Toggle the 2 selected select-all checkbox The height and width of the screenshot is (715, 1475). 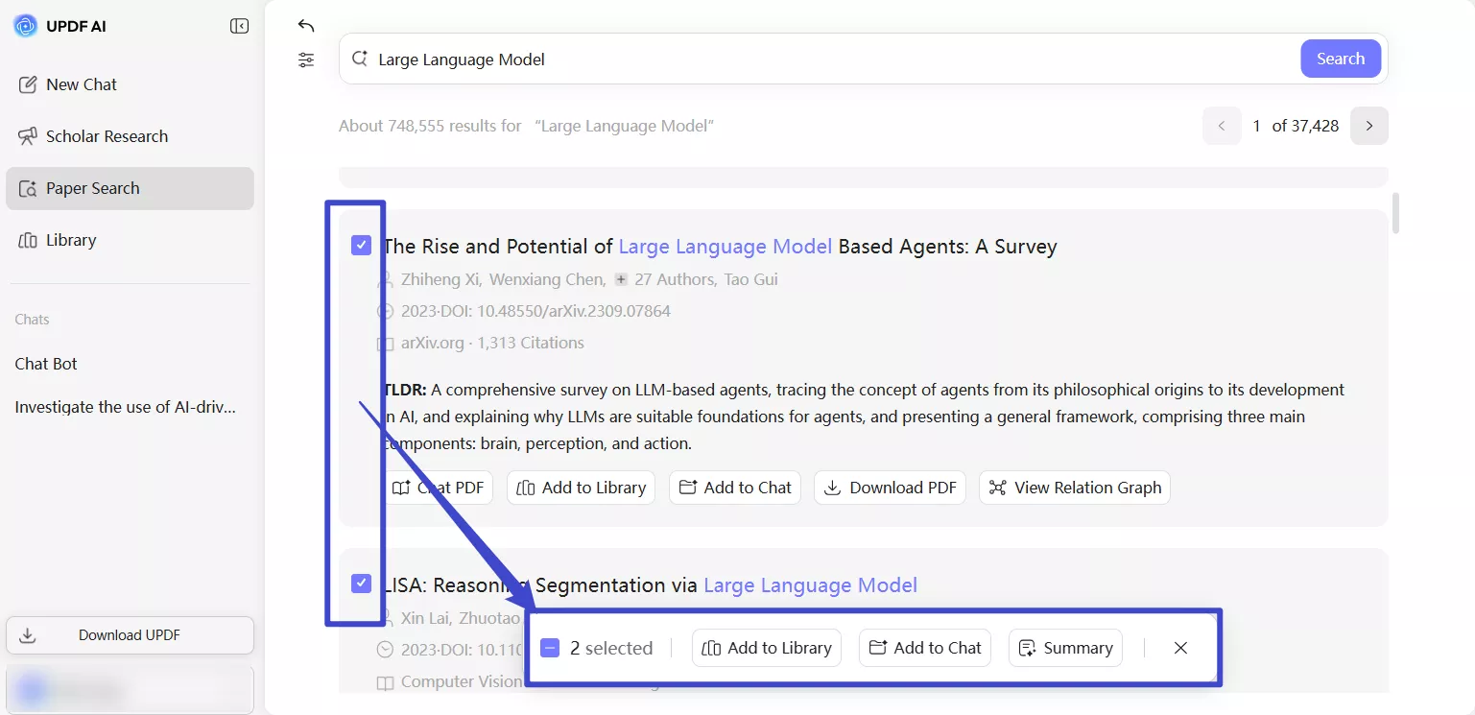[x=550, y=648]
